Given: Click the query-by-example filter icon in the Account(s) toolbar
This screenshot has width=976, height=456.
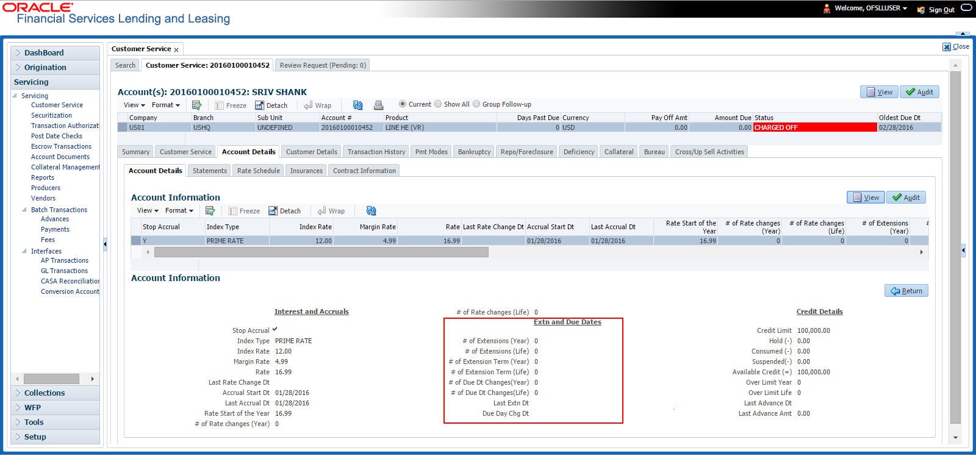Looking at the screenshot, I should point(196,105).
